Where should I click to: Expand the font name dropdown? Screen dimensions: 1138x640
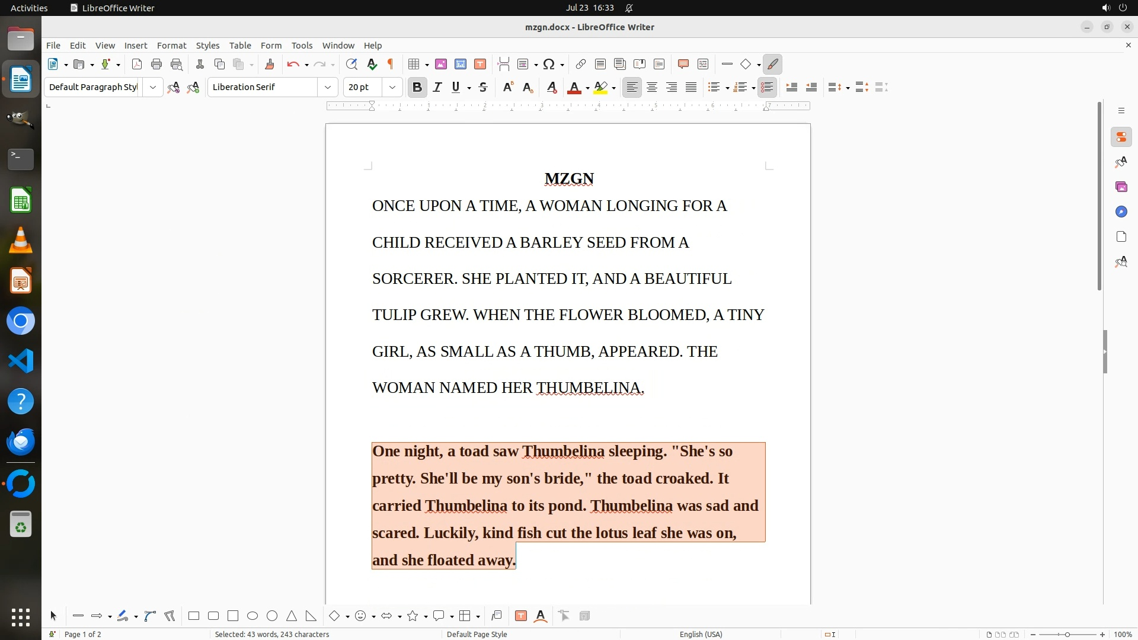[x=327, y=88]
